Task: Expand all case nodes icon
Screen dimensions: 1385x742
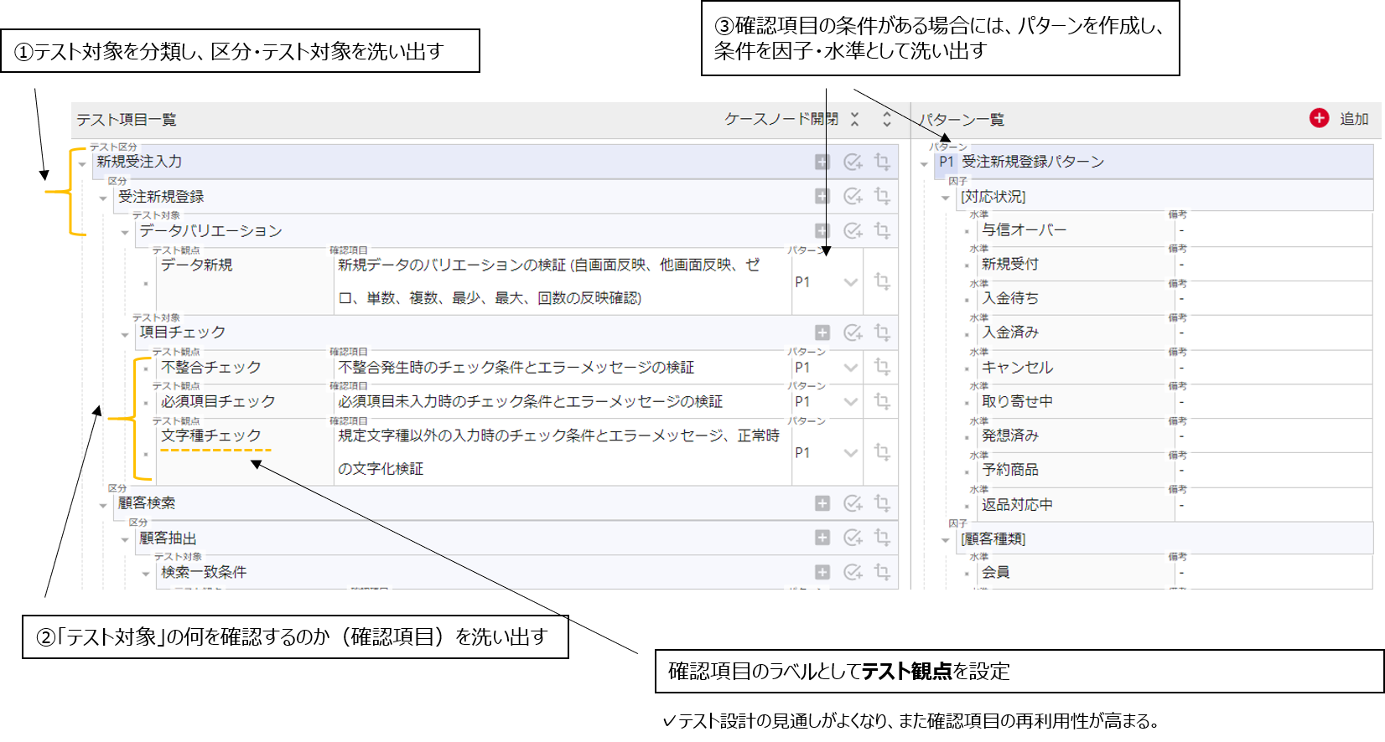Action: point(887,120)
